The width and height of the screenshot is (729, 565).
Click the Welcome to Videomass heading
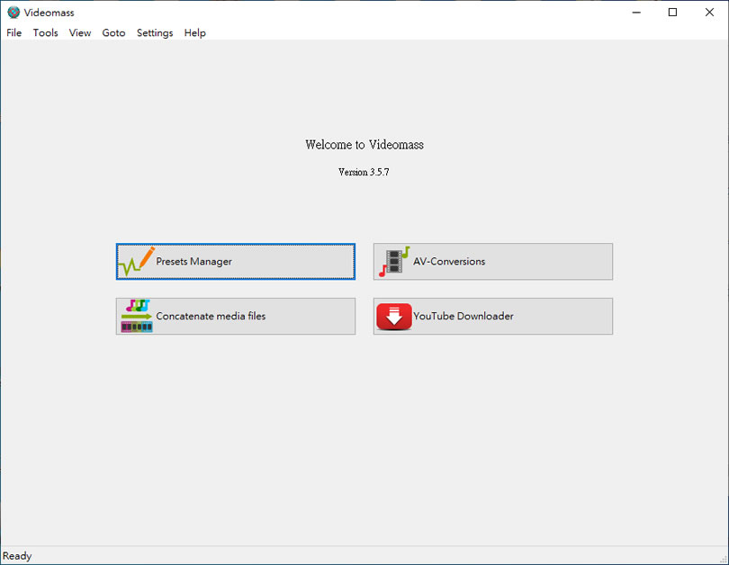click(364, 145)
